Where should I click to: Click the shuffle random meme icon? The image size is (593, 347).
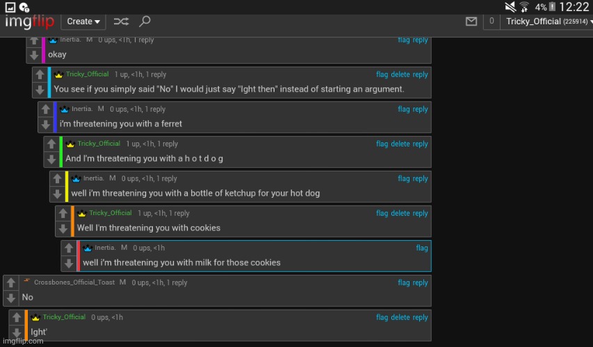pos(121,22)
